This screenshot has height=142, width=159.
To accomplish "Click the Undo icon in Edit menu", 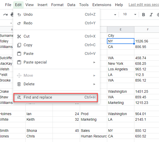I will [19, 14].
